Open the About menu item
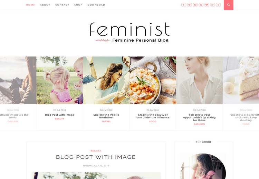This screenshot has width=259, height=179. coord(45,5)
